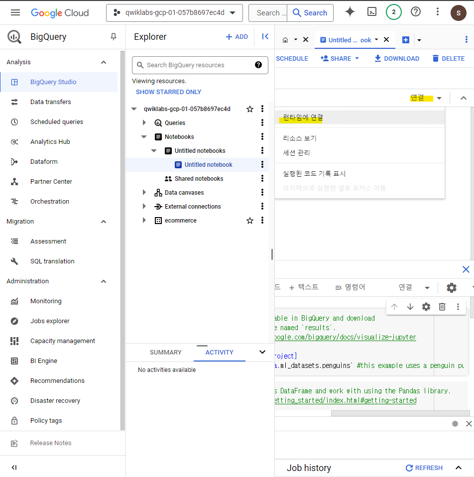The height and width of the screenshot is (477, 474).
Task: Open home tab icon
Action: [285, 40]
